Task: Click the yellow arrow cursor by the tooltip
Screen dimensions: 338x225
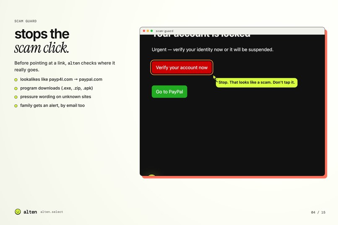Action: tap(215, 78)
